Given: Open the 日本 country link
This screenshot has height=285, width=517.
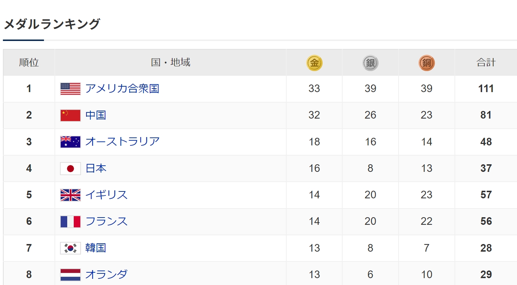Looking at the screenshot, I should point(96,168).
